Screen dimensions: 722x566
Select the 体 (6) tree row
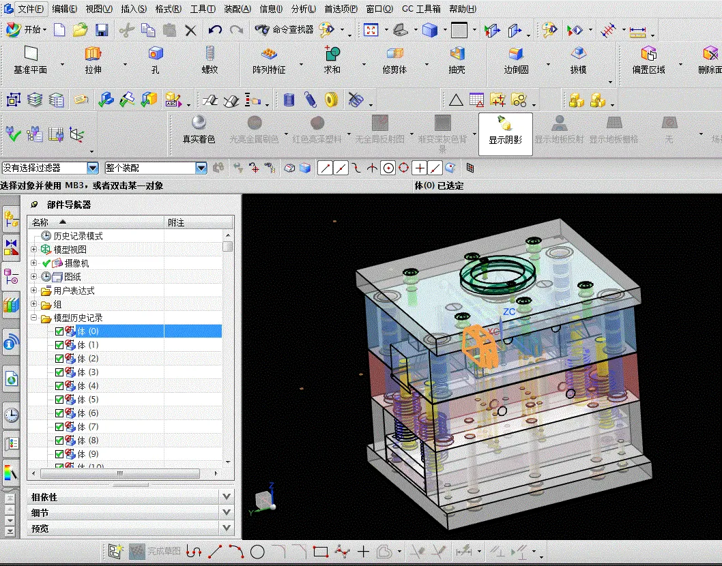(124, 413)
